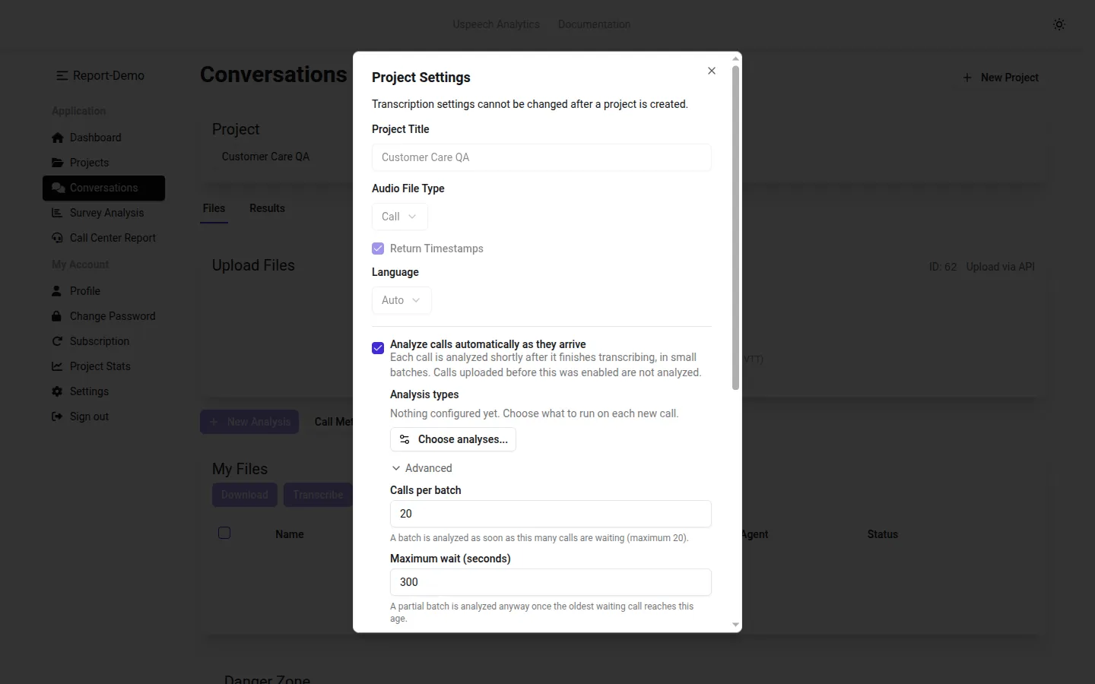The height and width of the screenshot is (684, 1095).
Task: Click the Project Title input field
Action: pos(541,157)
